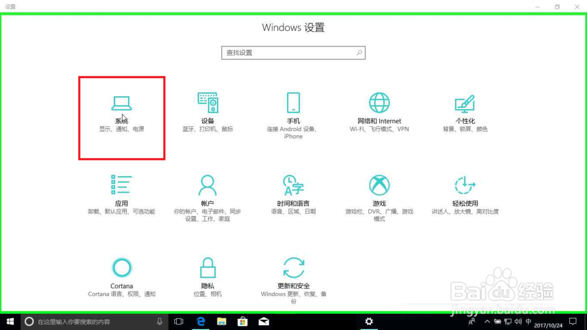587x330 pixels.
Task: Open File Explorer from the taskbar
Action: coord(222,321)
